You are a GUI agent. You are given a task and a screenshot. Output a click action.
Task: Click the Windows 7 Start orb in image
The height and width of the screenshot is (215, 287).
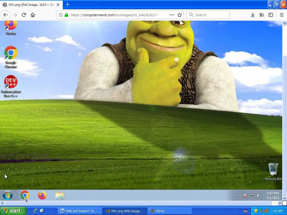click(x=8, y=195)
